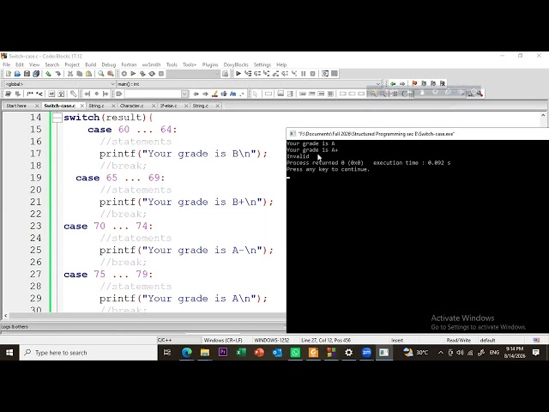
Task: Zoom in on the editor with the magnifier plus
Action: click(x=373, y=94)
